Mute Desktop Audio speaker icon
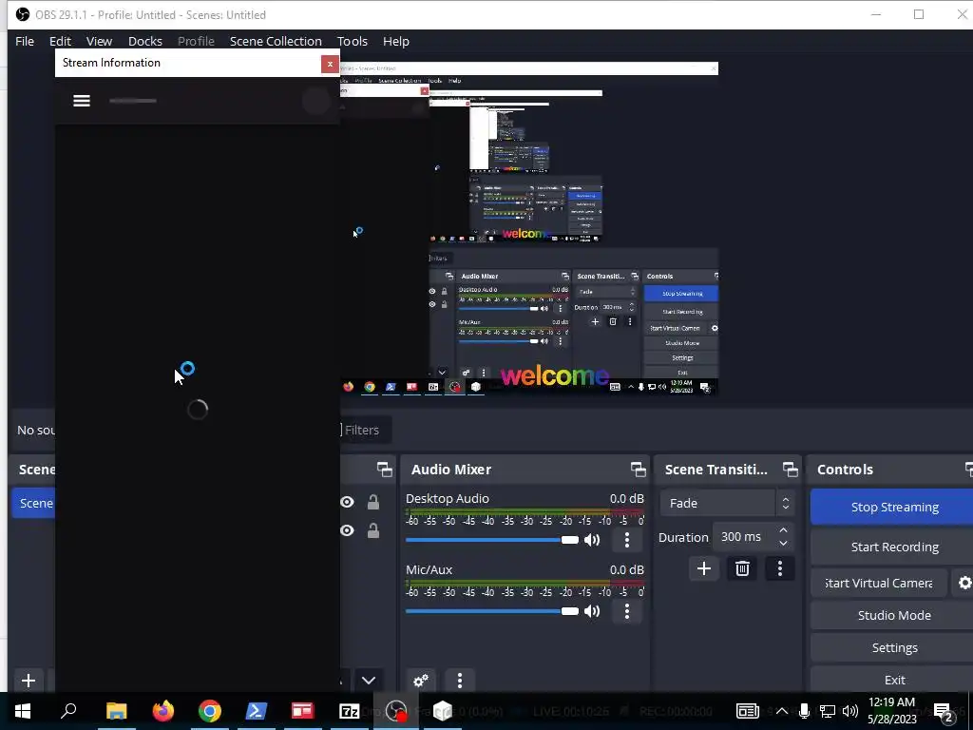This screenshot has width=973, height=730. [592, 540]
